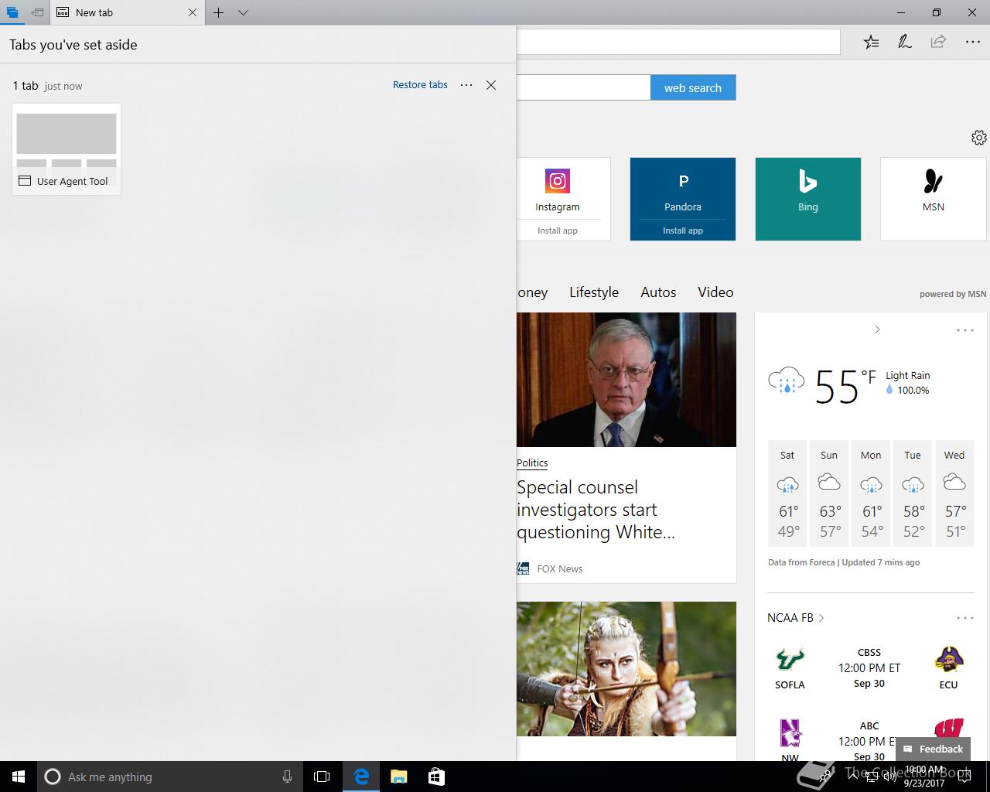The width and height of the screenshot is (990, 792).
Task: Select the New tab tab
Action: (x=128, y=12)
